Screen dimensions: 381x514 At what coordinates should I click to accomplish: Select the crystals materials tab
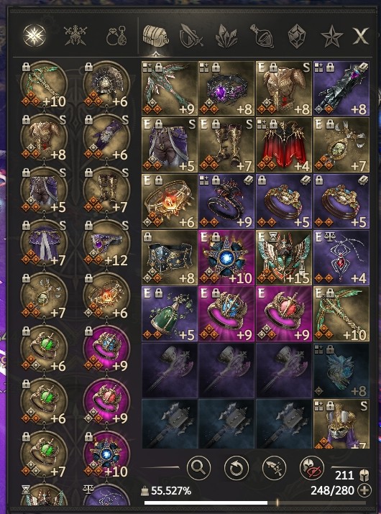pyautogui.click(x=226, y=36)
